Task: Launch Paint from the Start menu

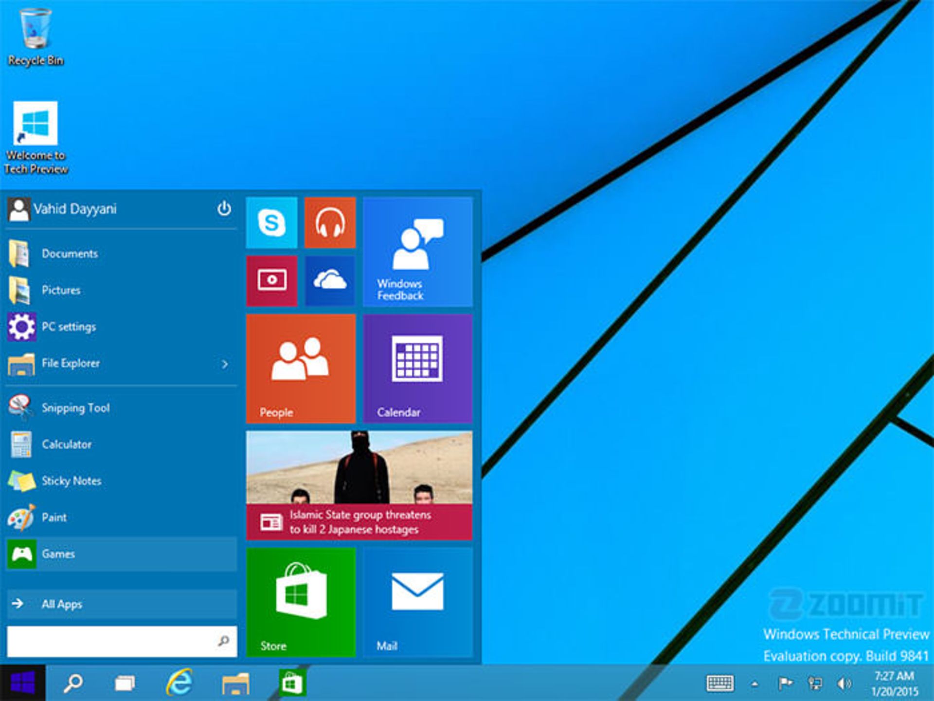Action: tap(122, 517)
